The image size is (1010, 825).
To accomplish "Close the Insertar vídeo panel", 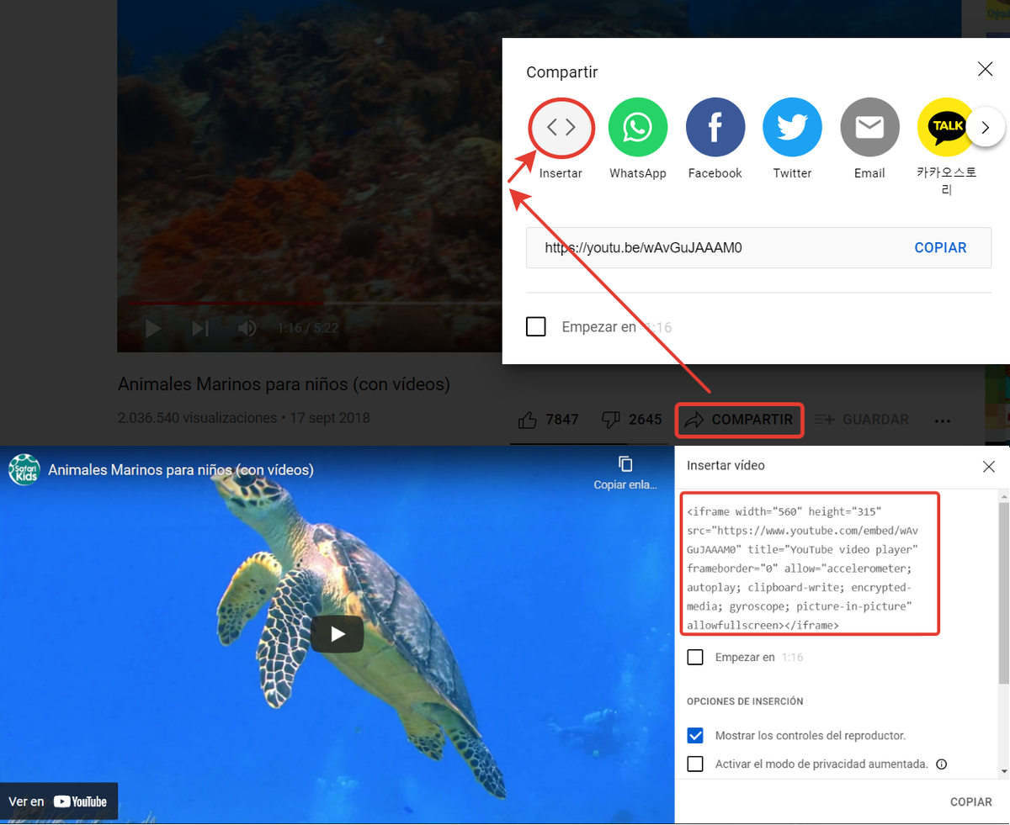I will (x=989, y=465).
